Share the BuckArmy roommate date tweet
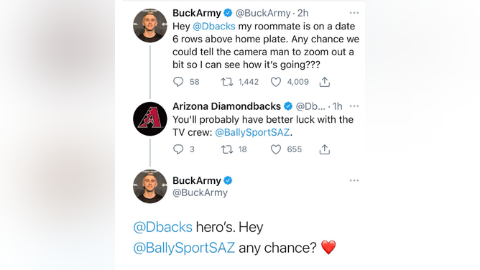Screen dimensions: 480x270 tap(325, 82)
